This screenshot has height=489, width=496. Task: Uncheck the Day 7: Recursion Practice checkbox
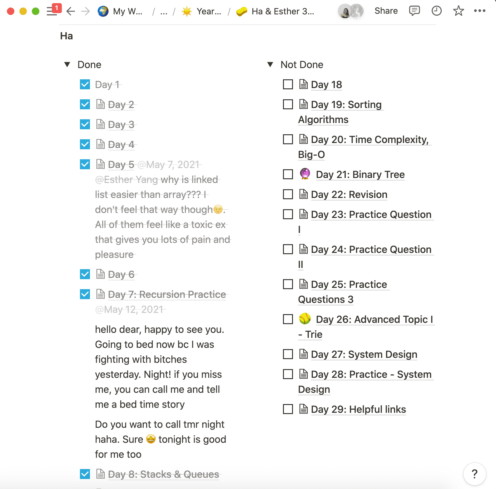pyautogui.click(x=85, y=294)
